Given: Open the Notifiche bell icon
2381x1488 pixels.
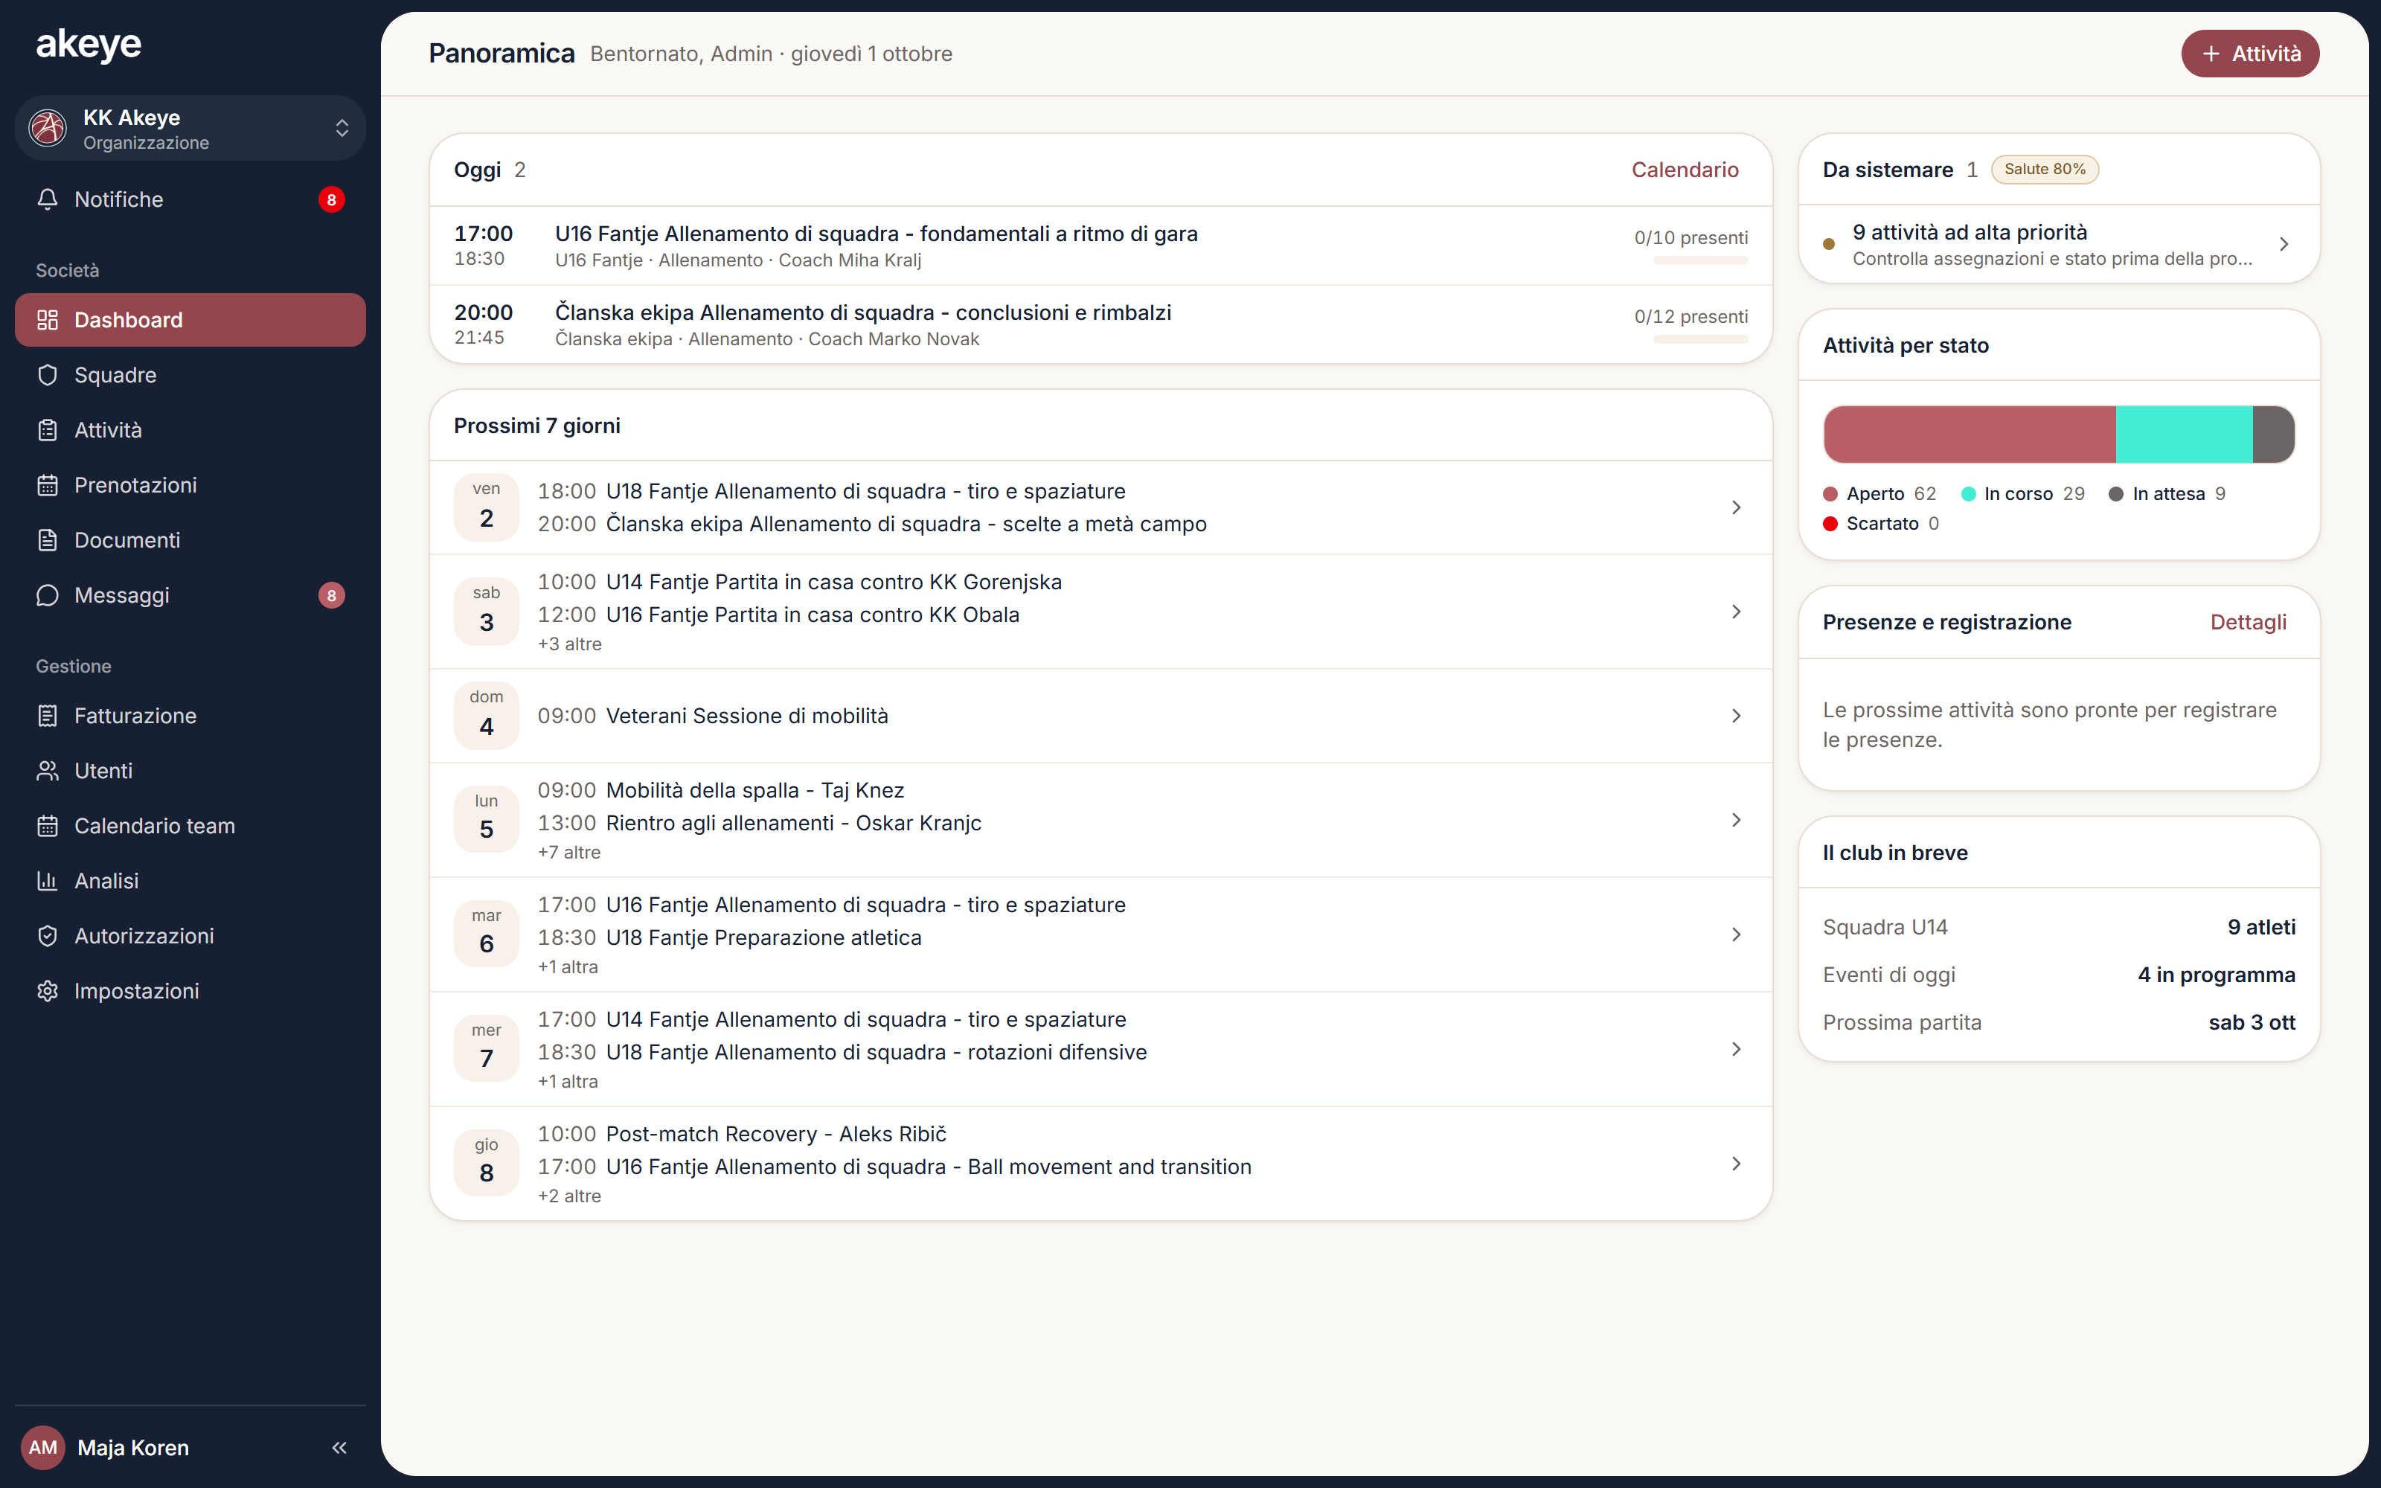Looking at the screenshot, I should click(47, 200).
